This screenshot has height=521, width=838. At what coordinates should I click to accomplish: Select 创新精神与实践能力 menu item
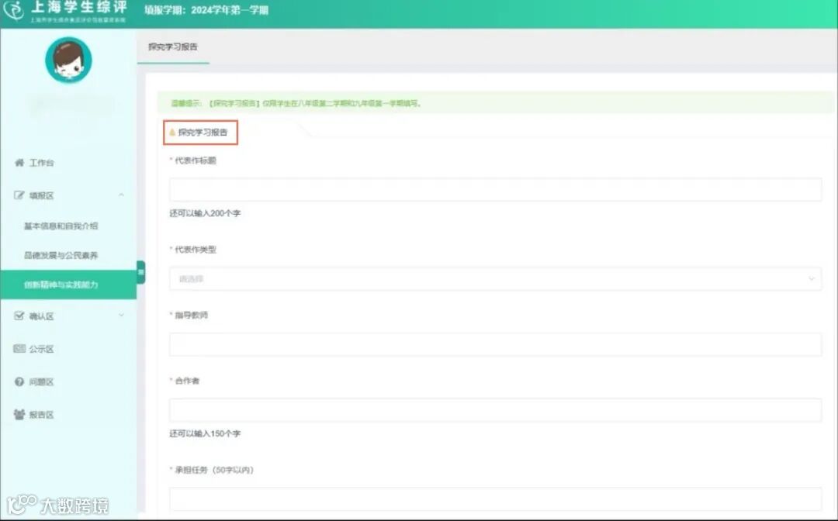coord(68,285)
